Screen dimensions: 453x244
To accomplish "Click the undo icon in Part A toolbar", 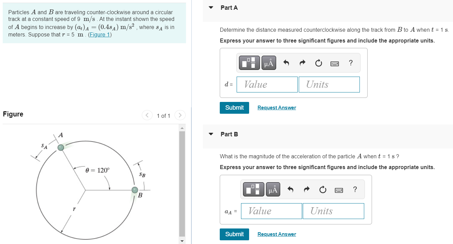I will (x=286, y=63).
